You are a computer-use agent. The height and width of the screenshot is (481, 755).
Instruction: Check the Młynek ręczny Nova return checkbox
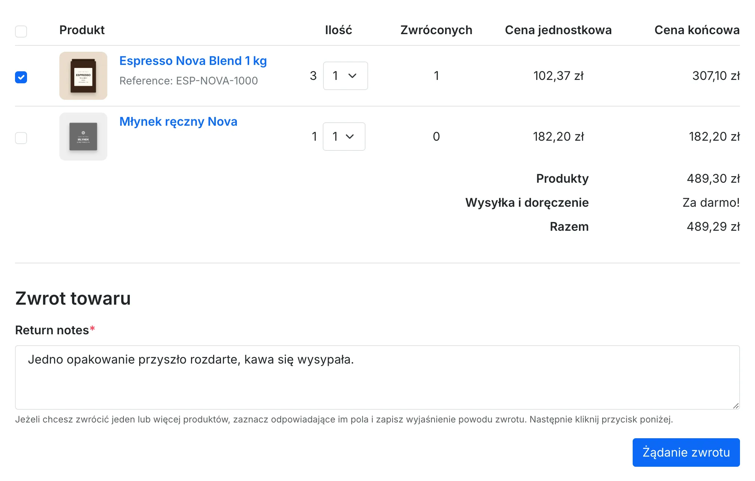click(21, 138)
